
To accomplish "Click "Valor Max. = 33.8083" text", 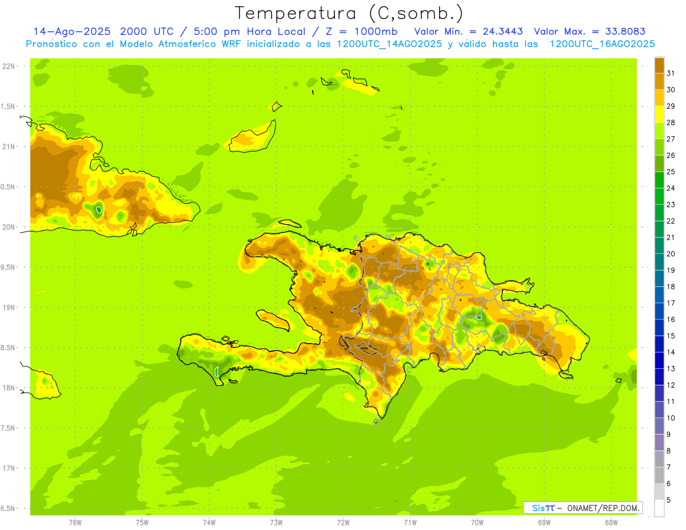I will pos(589,31).
